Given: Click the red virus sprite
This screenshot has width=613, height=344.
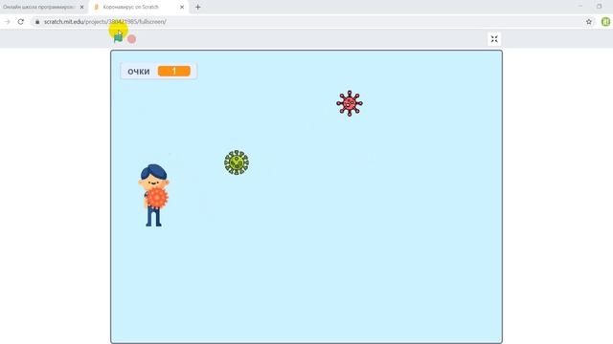Looking at the screenshot, I should point(350,103).
